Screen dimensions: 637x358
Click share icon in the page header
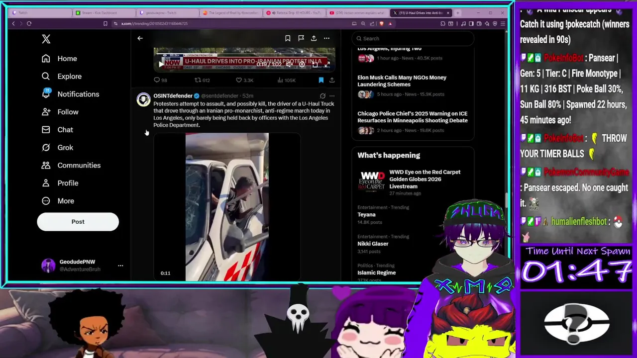314,38
